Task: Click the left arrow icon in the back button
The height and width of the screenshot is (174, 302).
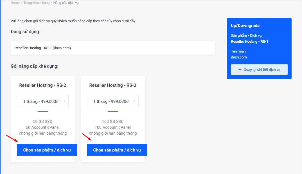Action: 240,69
